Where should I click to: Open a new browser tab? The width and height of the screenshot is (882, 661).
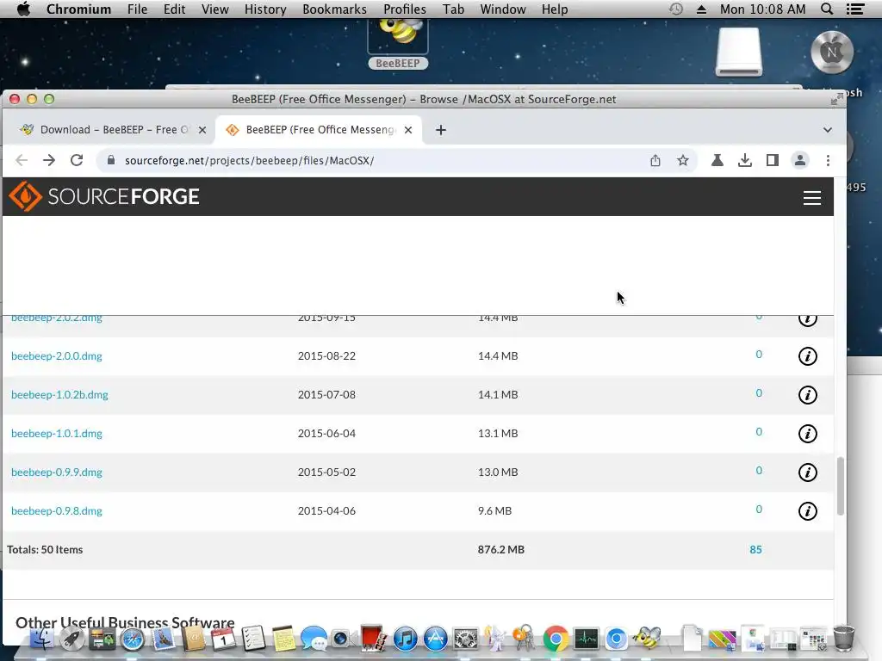(x=440, y=130)
